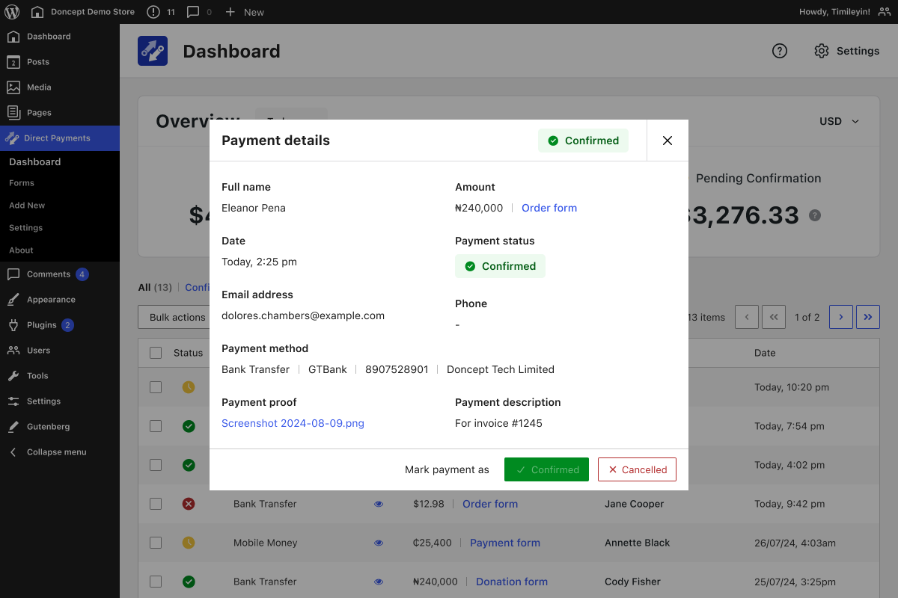
Task: Check the row dated Today, 4:02 pm
Action: (156, 465)
